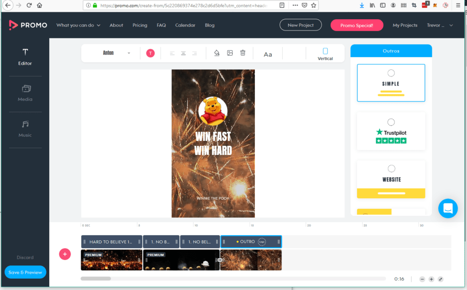This screenshot has height=290, width=467.
Task: Open the Calendar page
Action: pos(185,26)
